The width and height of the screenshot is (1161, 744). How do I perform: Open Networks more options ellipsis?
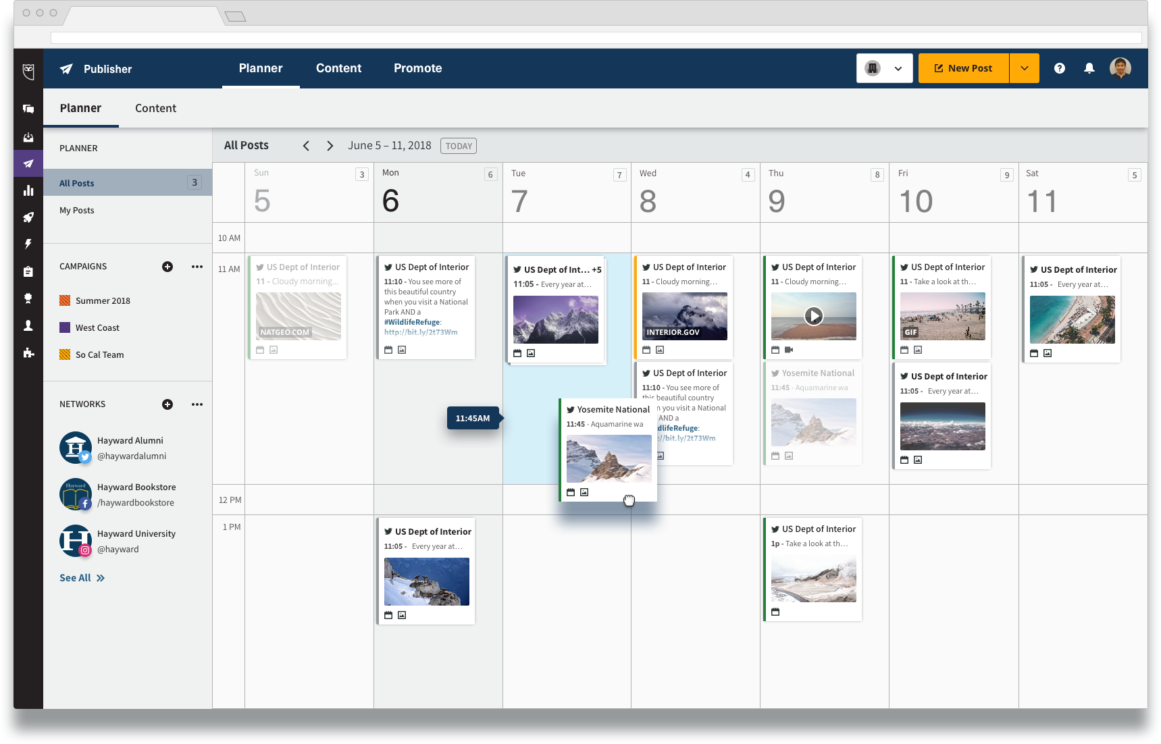click(197, 404)
